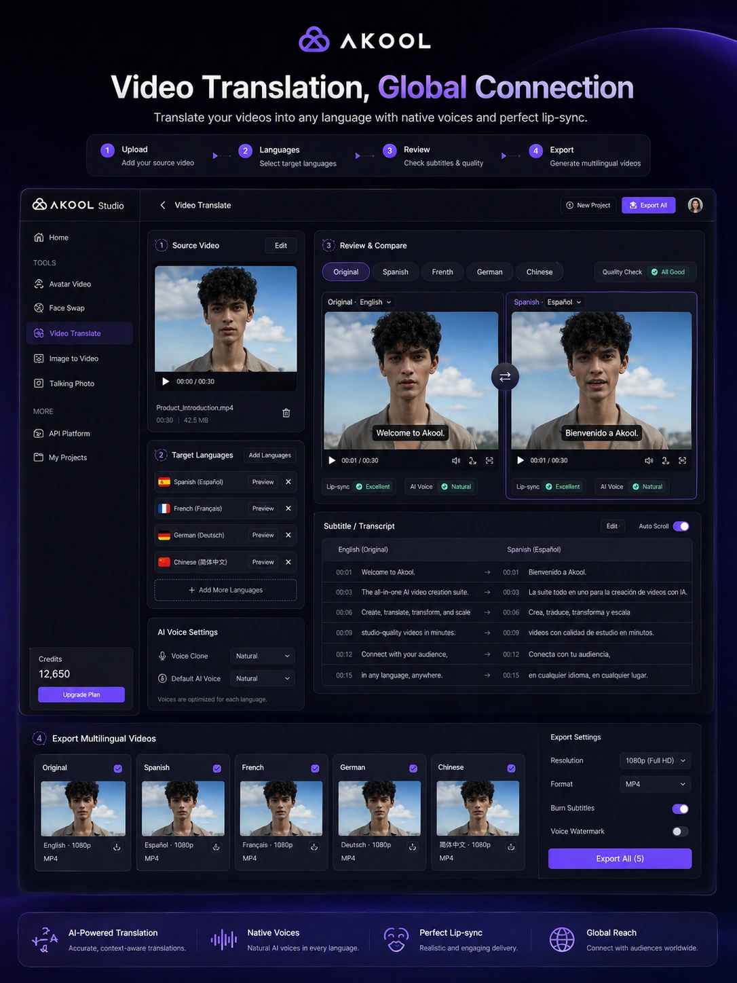Switch to the Spanish review tab
The width and height of the screenshot is (737, 983).
(395, 272)
